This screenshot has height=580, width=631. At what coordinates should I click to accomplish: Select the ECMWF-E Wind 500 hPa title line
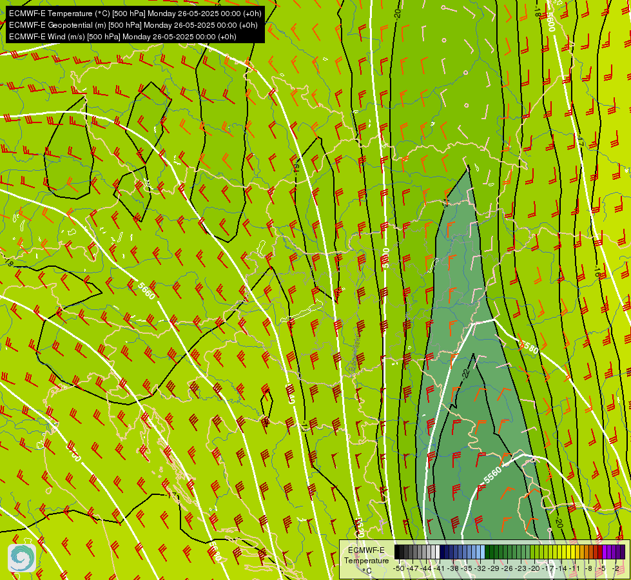point(122,37)
